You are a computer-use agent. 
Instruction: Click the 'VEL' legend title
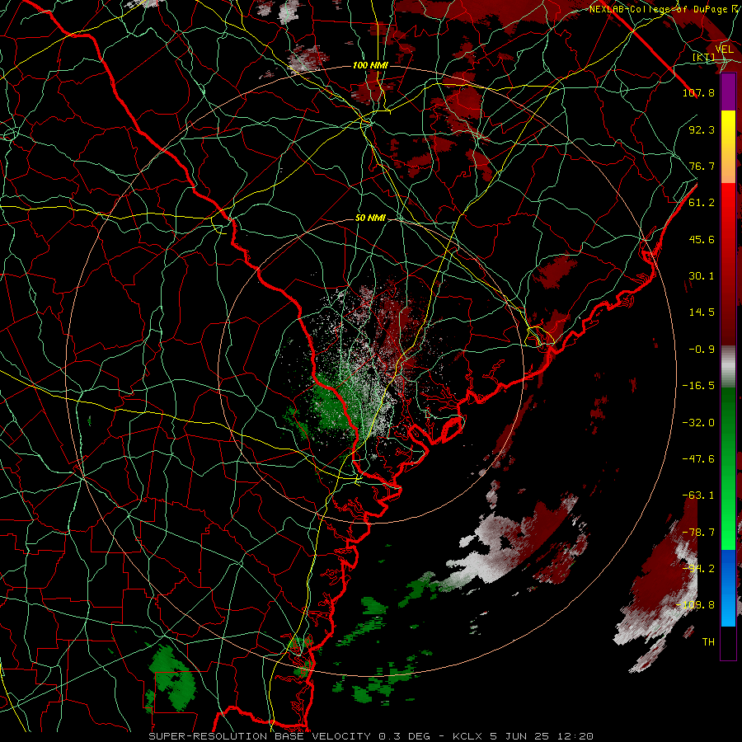pos(724,49)
